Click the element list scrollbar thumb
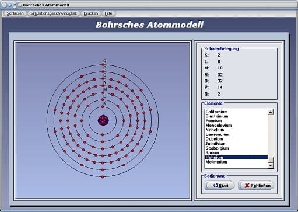Screen dimensions: 298x212 coord(271,159)
